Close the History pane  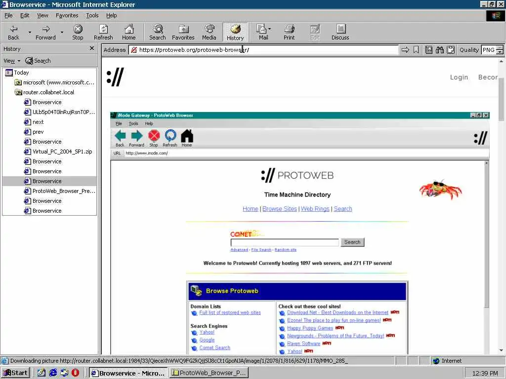(92, 48)
